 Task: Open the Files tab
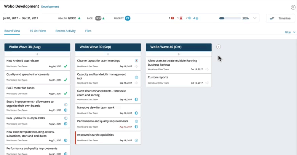[88, 31]
